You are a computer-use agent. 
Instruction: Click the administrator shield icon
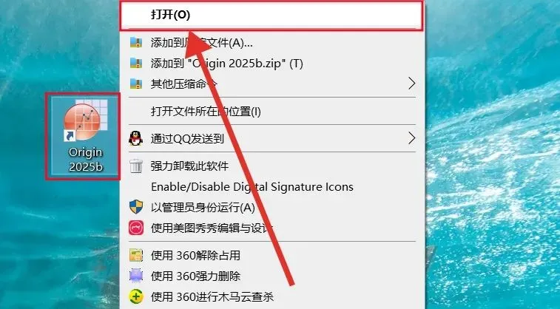coord(135,207)
